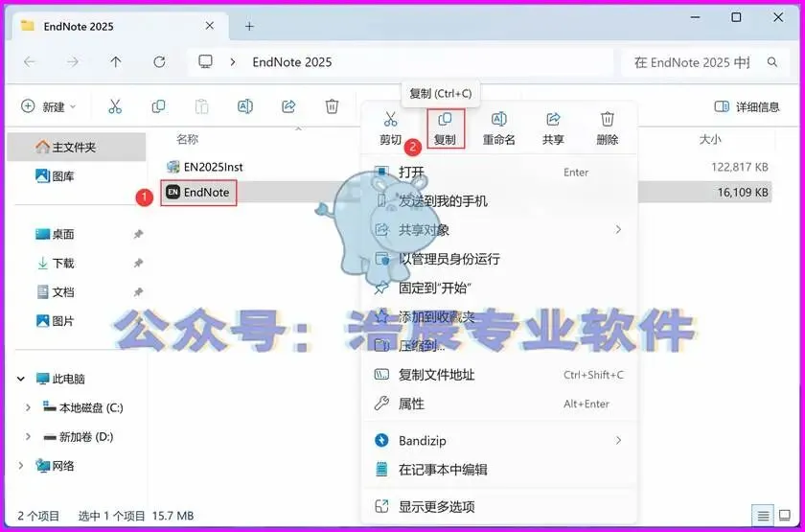Sort by the 大小 column header

[709, 139]
